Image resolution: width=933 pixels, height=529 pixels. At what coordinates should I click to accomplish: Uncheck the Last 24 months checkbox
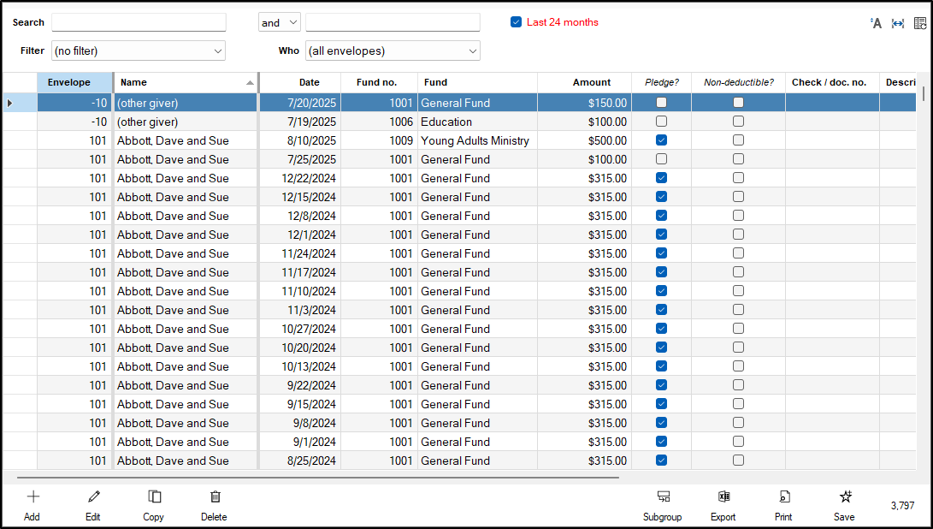coord(516,22)
